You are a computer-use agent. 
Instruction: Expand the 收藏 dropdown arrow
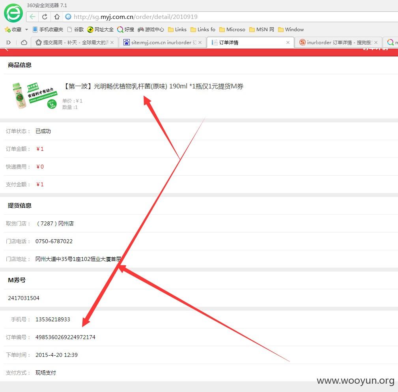click(x=27, y=30)
